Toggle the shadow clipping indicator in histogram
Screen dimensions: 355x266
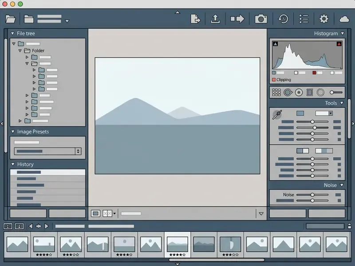[x=275, y=44]
